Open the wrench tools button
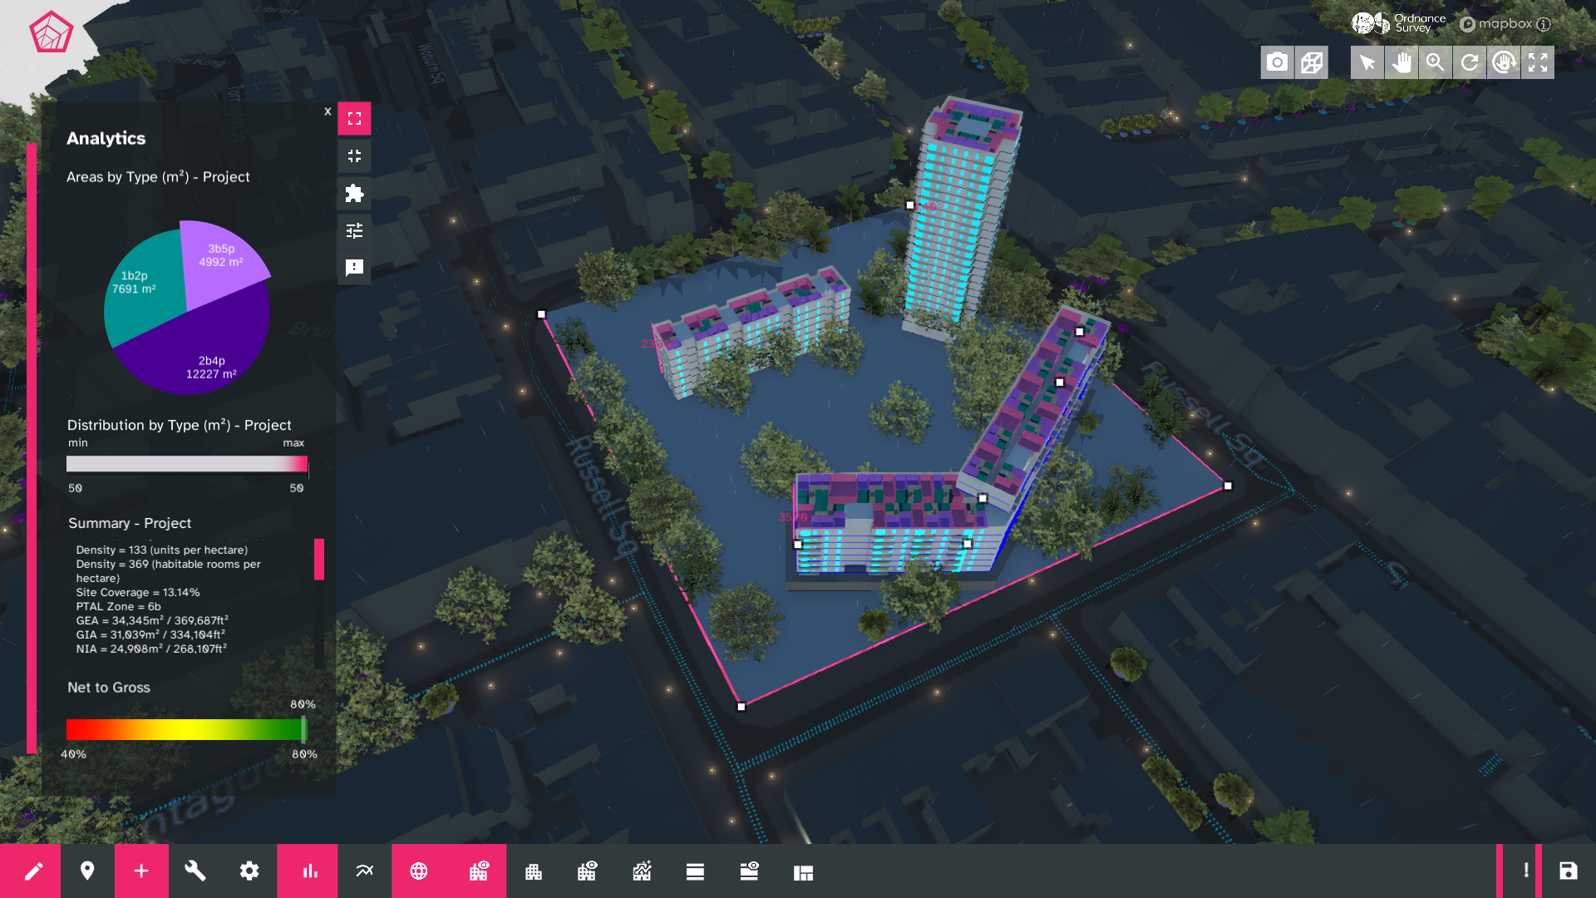This screenshot has height=898, width=1596. (195, 871)
